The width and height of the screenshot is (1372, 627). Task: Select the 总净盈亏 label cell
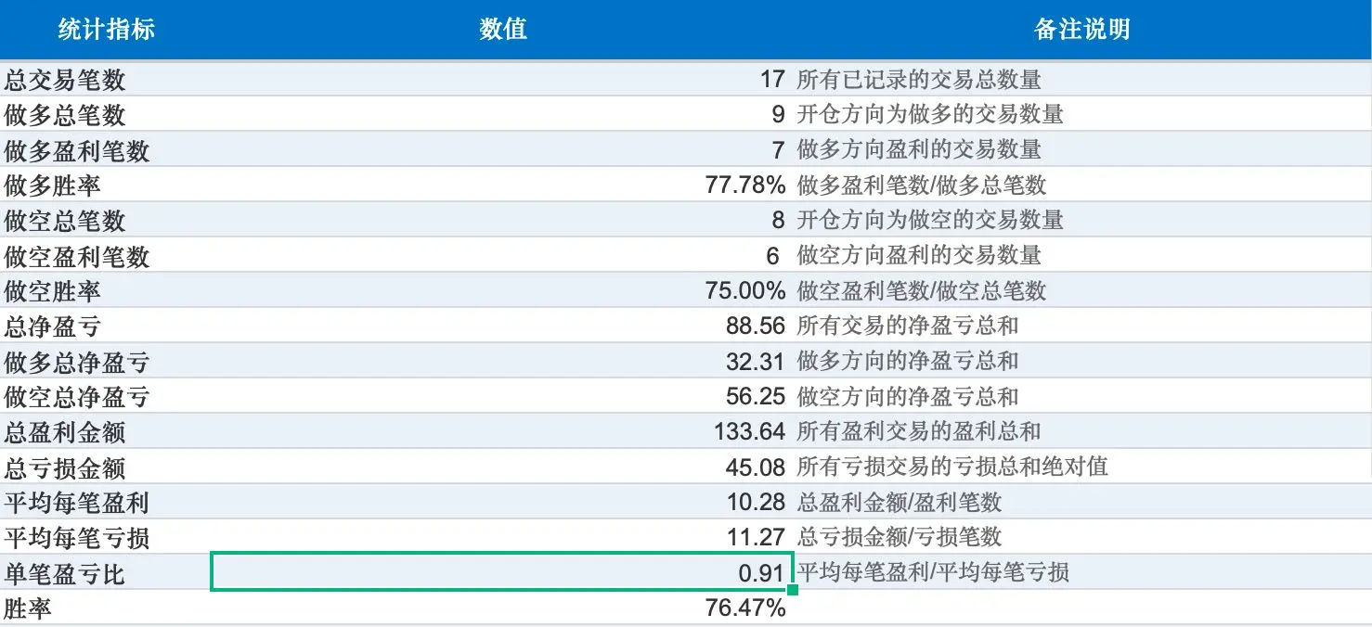(106, 326)
